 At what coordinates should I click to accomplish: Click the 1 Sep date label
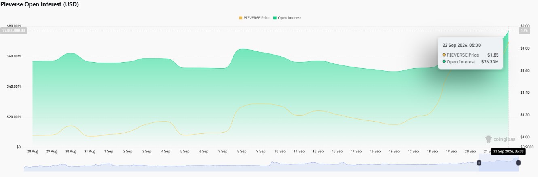click(108, 151)
